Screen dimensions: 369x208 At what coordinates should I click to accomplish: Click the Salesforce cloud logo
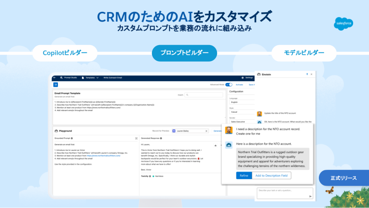(343, 24)
